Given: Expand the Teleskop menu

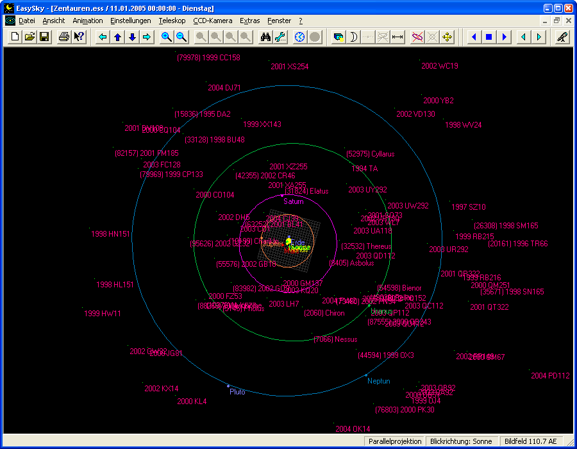Looking at the screenshot, I should point(172,21).
